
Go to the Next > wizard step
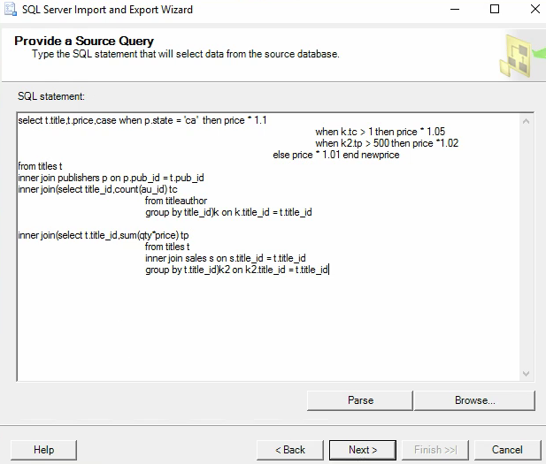click(363, 450)
